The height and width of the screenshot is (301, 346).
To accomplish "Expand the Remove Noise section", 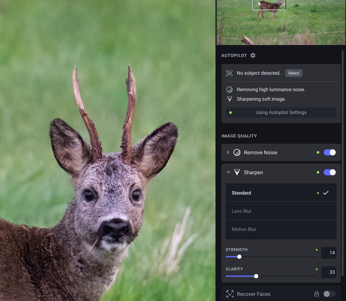I will (228, 152).
